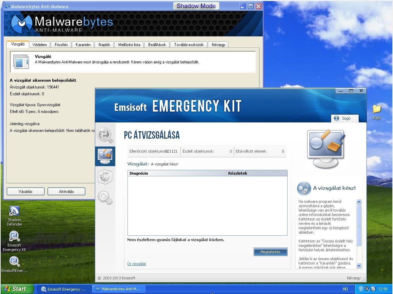Click the Aktiválás button

66,192
